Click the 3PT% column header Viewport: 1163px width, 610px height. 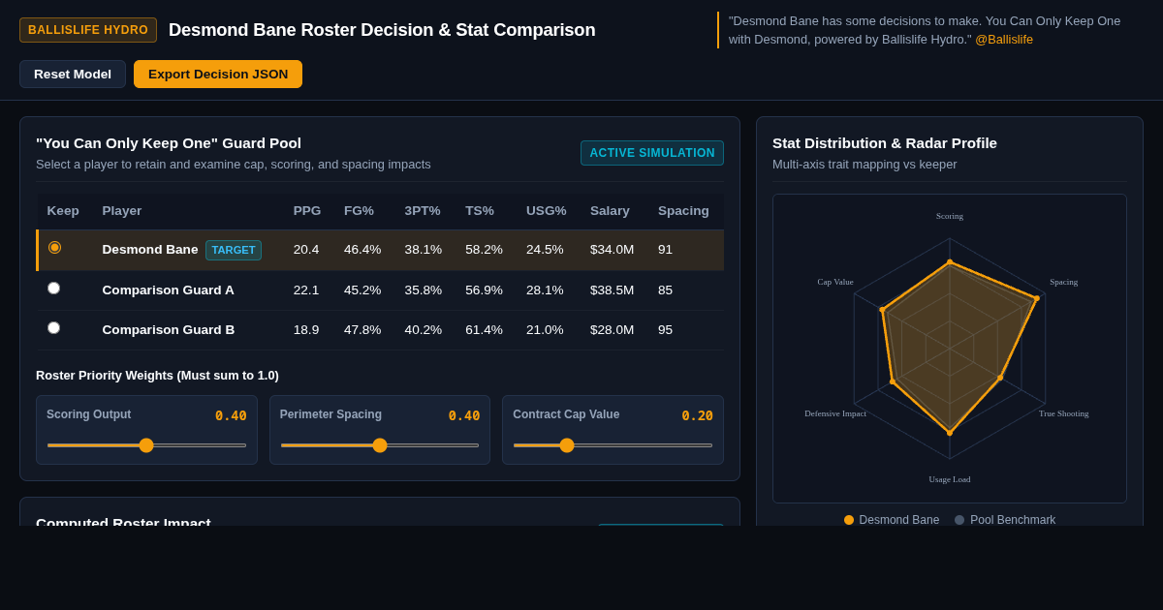click(x=423, y=211)
